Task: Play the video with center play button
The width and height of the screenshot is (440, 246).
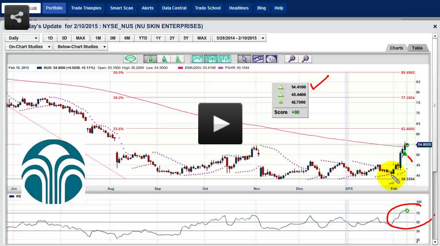Action: [220, 124]
